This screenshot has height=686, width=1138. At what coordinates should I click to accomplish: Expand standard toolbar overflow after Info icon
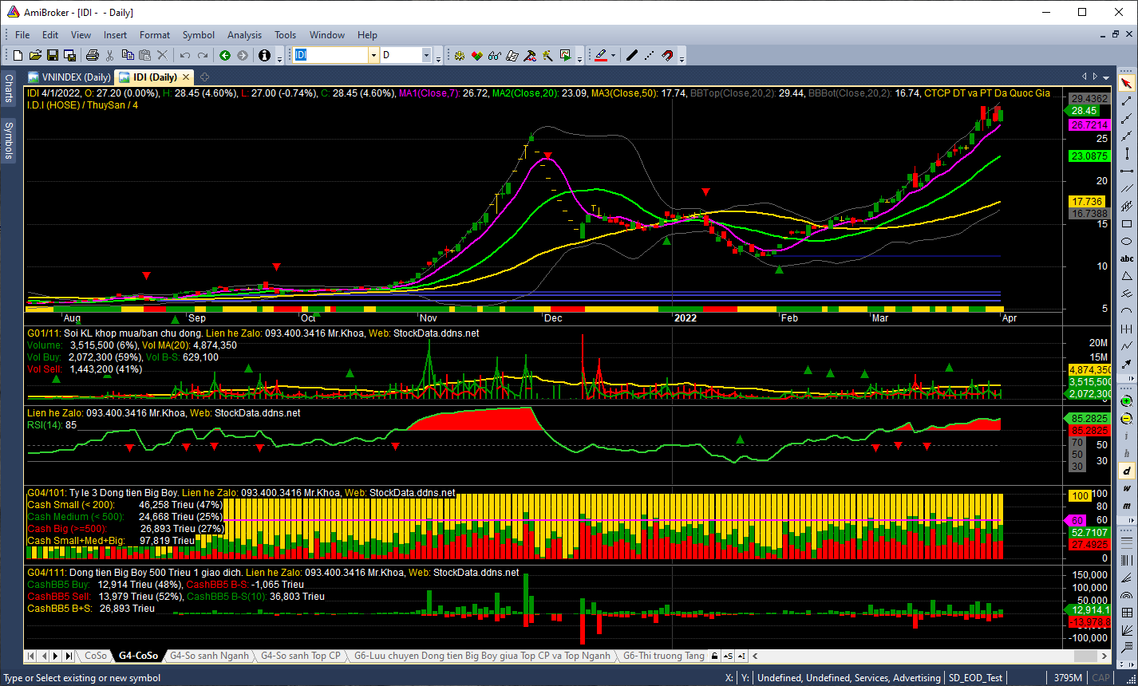click(279, 56)
